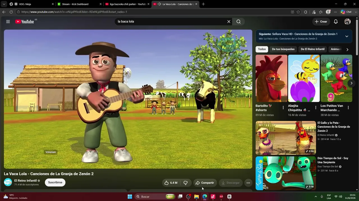Open Windows Start menu
Screen dimensions: 359x201
point(130,197)
